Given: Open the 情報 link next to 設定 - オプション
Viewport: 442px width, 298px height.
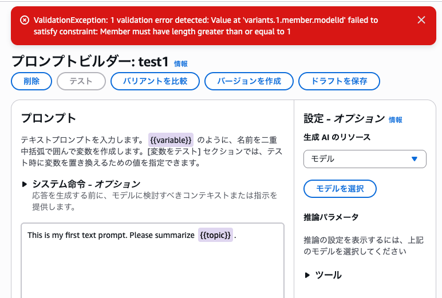Looking at the screenshot, I should 396,120.
